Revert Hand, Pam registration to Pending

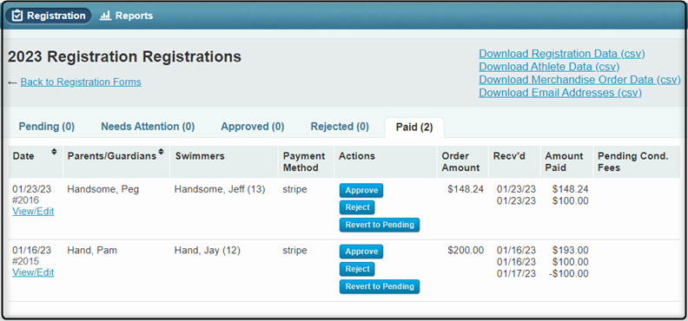tap(380, 286)
